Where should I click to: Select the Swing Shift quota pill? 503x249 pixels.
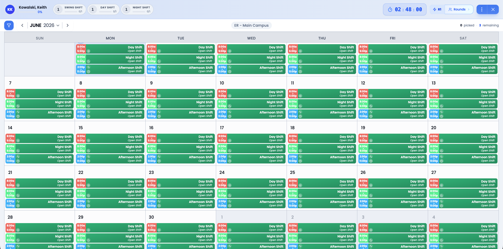(69, 9)
